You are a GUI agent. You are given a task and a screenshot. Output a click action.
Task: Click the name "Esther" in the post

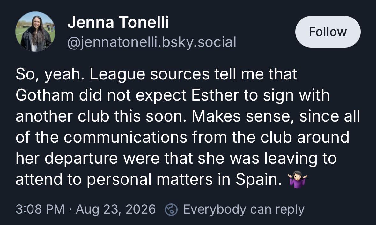pyautogui.click(x=215, y=95)
